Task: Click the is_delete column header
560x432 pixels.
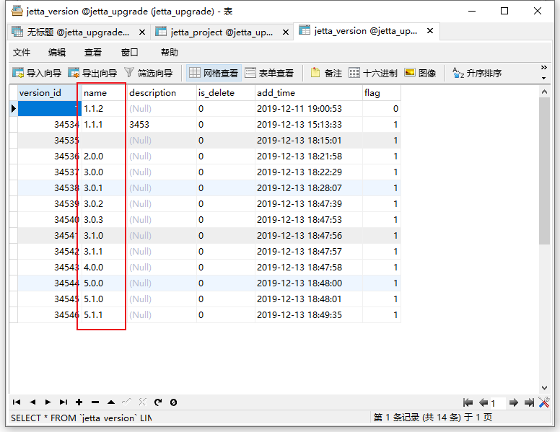Action: [226, 93]
